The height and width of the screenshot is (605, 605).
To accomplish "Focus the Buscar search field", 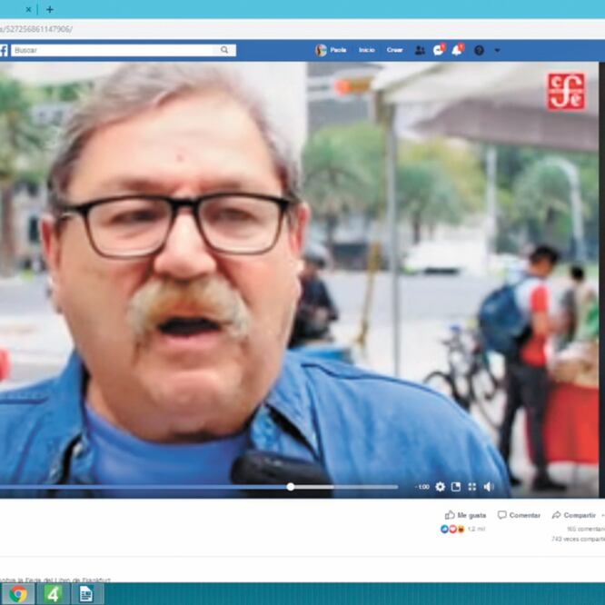I will (x=124, y=50).
